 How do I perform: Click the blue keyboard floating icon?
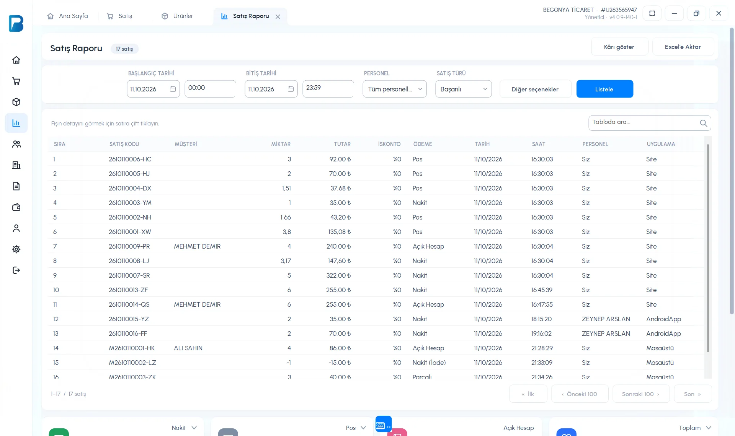click(384, 424)
